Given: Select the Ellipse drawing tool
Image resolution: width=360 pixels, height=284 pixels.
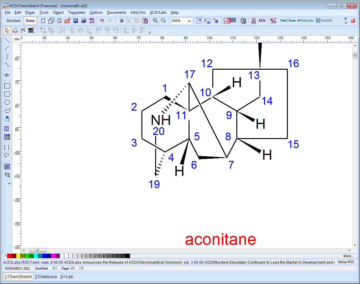Looking at the screenshot, I should pyautogui.click(x=7, y=102).
